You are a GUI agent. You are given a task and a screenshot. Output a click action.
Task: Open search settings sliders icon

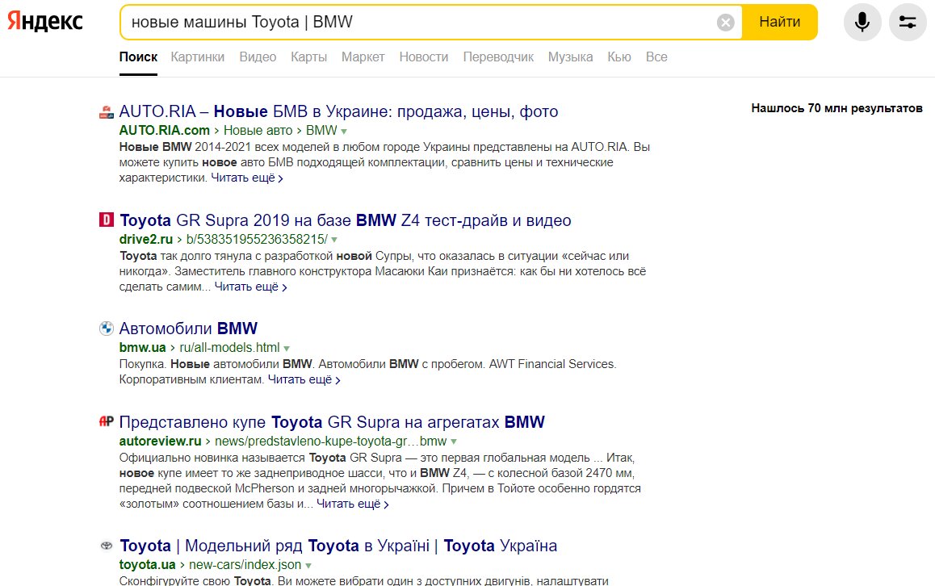[x=907, y=22]
